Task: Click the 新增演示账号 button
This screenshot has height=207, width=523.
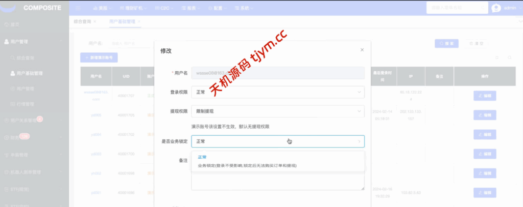Action: pyautogui.click(x=99, y=58)
